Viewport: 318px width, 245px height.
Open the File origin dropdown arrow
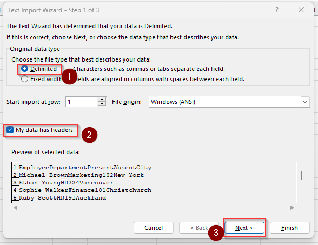pyautogui.click(x=305, y=102)
